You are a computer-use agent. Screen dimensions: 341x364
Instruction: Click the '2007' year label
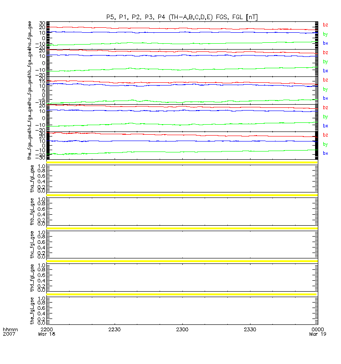click(x=9, y=334)
